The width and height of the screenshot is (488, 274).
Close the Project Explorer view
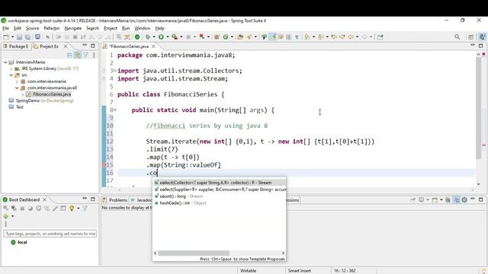click(x=66, y=46)
